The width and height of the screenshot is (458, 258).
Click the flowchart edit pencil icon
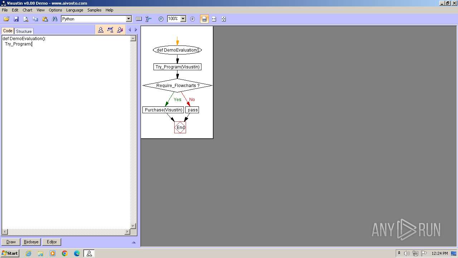(120, 30)
